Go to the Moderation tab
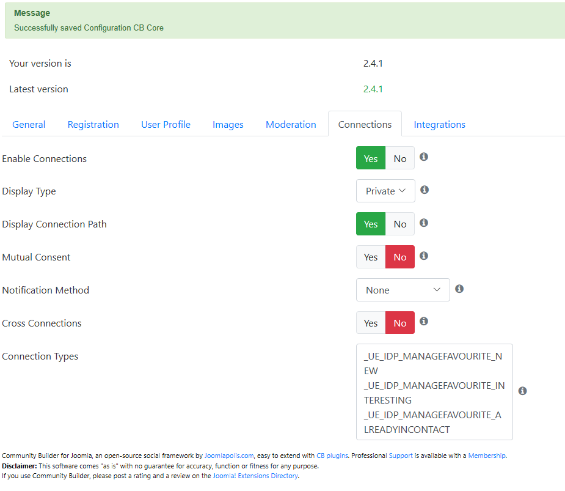Image resolution: width=565 pixels, height=491 pixels. click(x=291, y=125)
